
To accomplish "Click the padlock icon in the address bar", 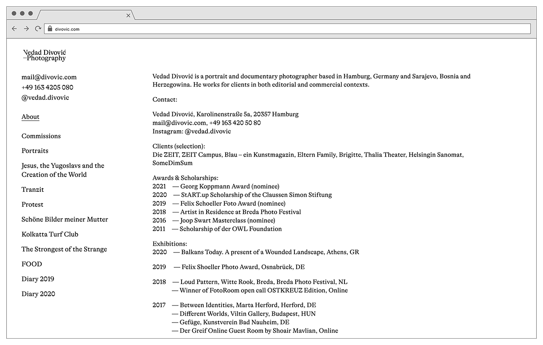I will (x=50, y=29).
